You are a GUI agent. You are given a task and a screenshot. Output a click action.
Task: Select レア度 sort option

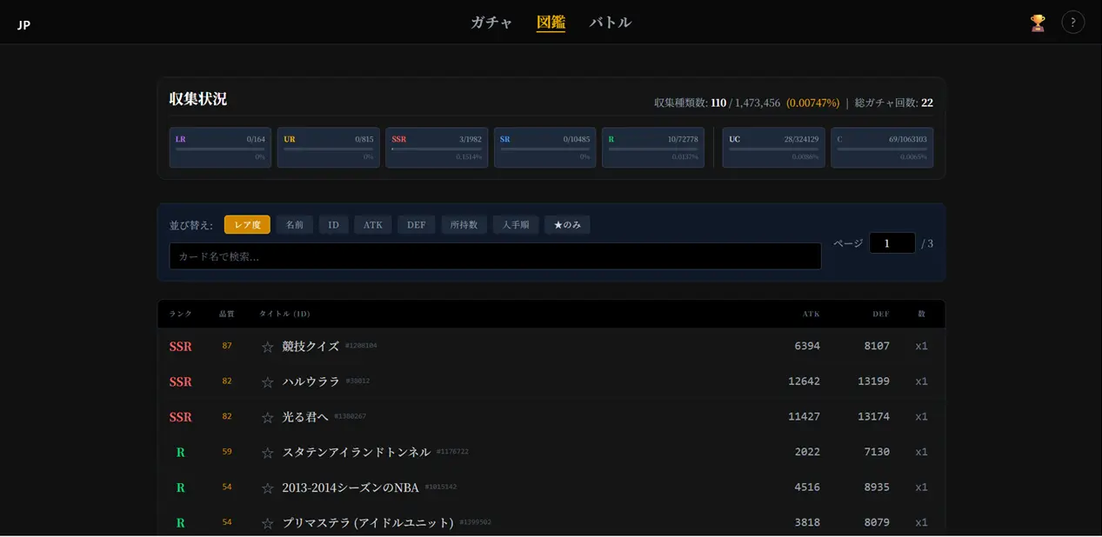coord(247,225)
